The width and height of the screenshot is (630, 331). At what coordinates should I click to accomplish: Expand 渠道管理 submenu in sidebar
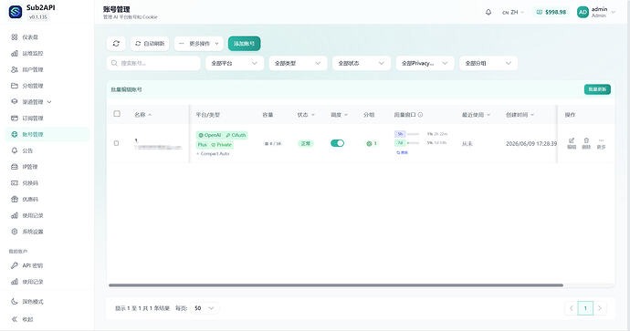tap(47, 102)
